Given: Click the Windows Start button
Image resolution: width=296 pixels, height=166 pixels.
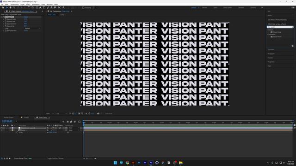Looking at the screenshot, I should 115,163.
